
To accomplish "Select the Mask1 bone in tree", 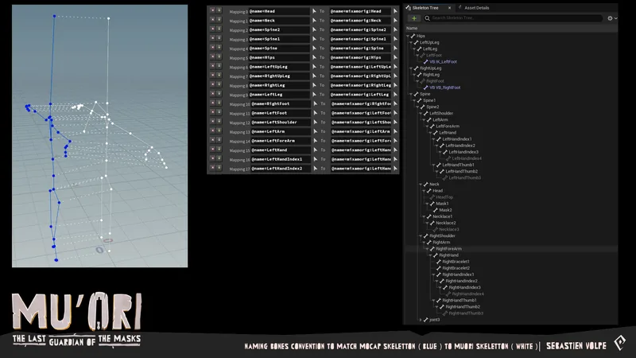I will (x=442, y=204).
